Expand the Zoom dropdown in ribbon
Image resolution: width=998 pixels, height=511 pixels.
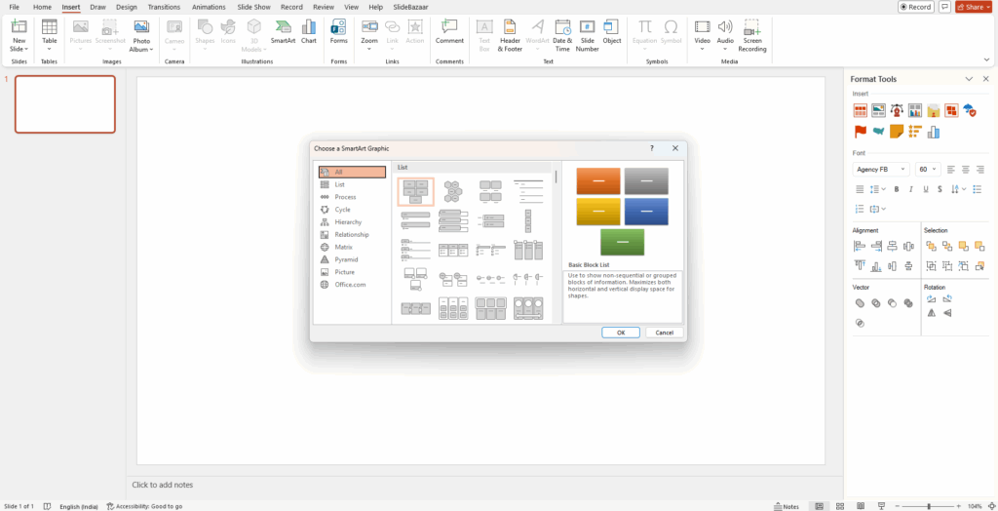(x=369, y=49)
